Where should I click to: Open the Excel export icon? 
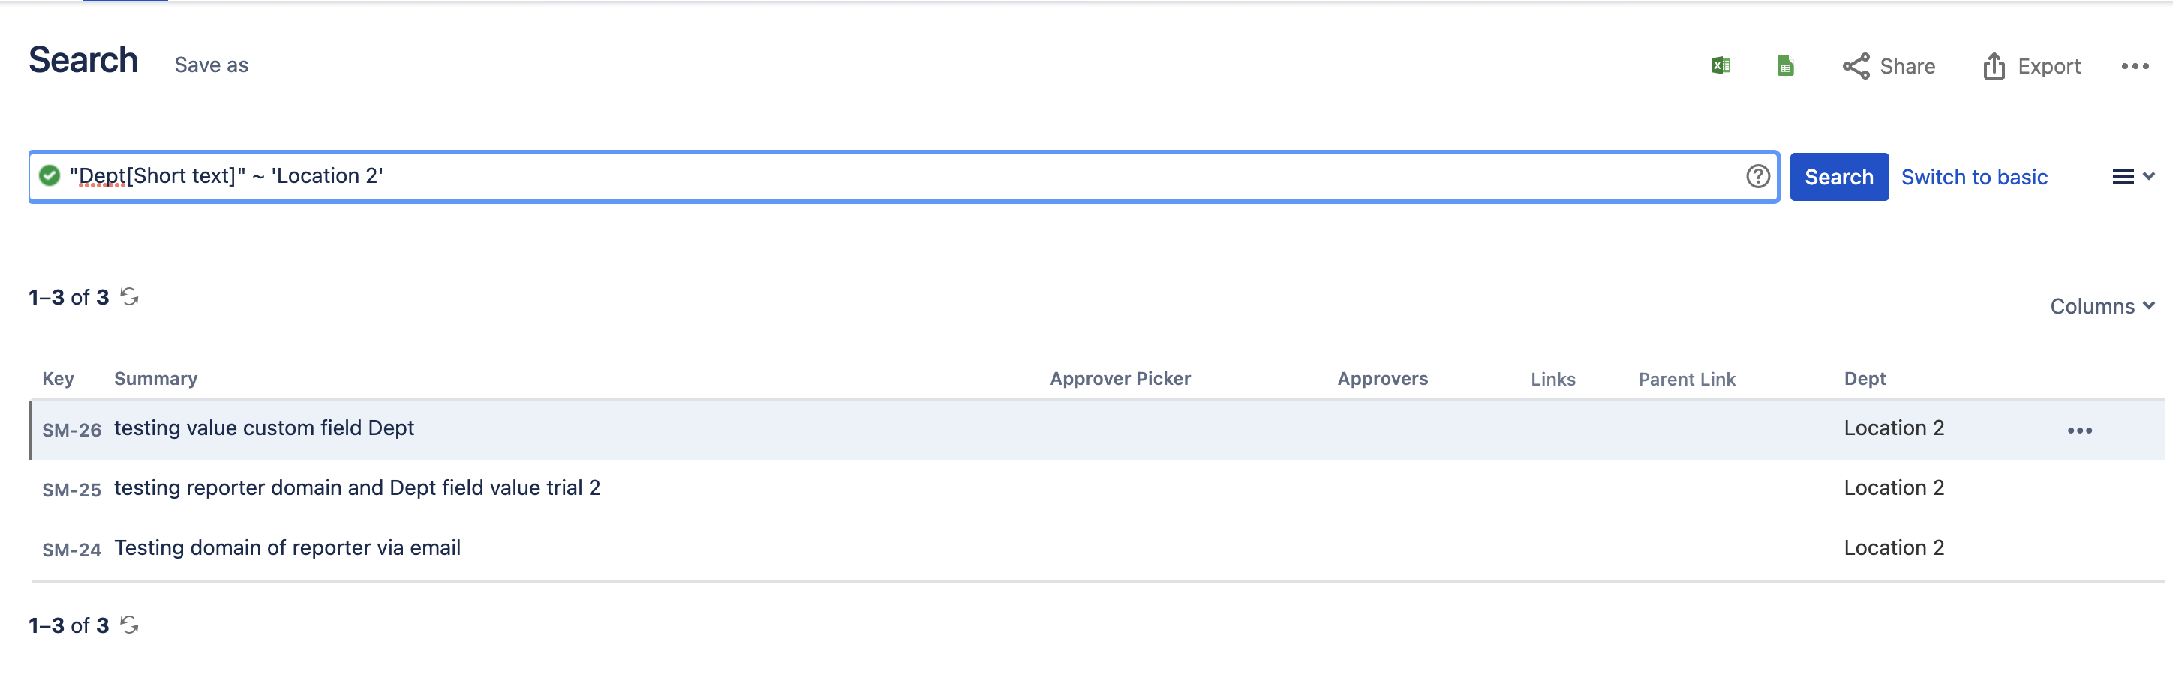tap(1721, 65)
